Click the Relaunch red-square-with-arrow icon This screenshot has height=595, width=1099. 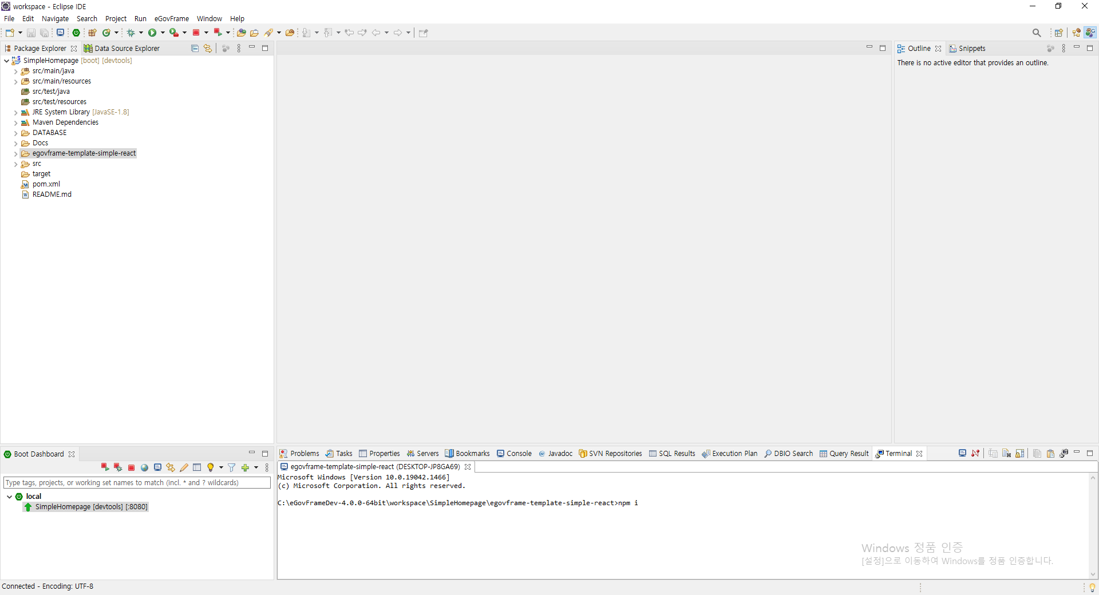pyautogui.click(x=218, y=33)
